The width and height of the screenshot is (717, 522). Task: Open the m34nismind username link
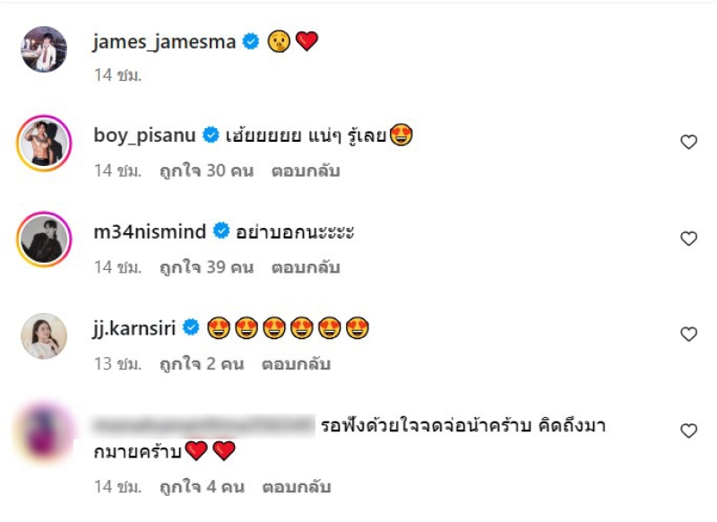[x=150, y=232]
